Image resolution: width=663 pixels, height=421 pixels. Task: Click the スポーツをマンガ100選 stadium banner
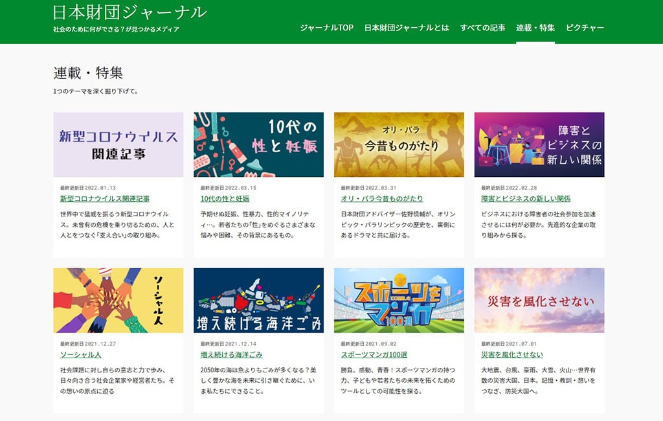point(399,301)
